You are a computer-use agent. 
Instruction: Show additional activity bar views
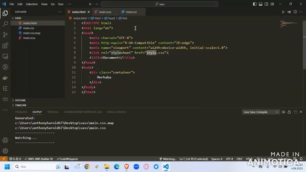click(5, 110)
